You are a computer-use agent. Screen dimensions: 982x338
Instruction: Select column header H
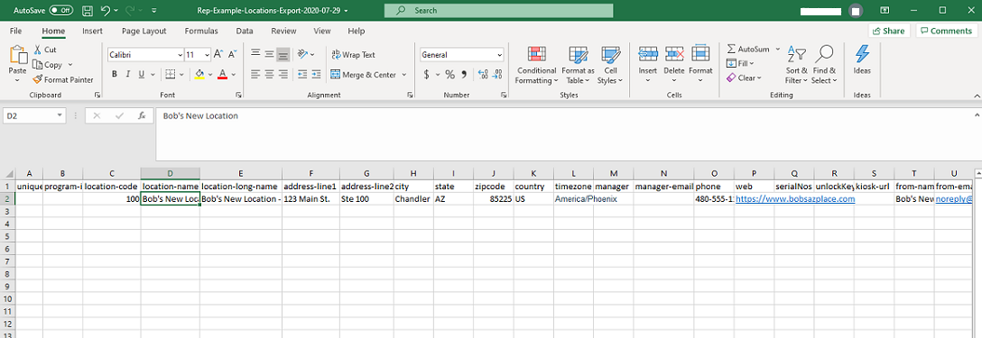[412, 173]
